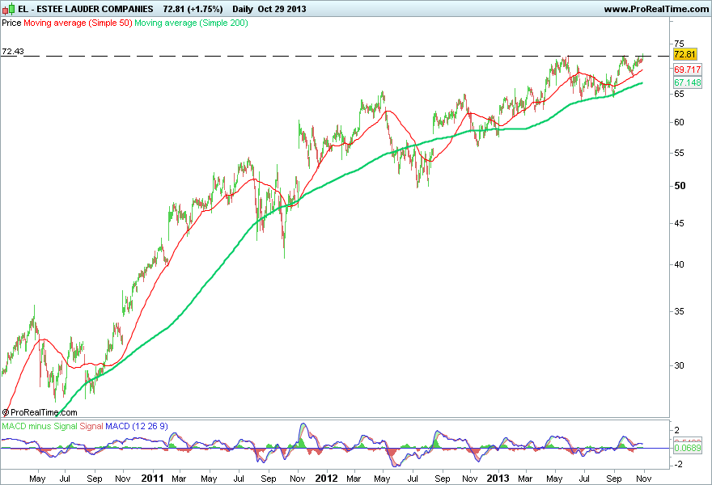Select the Moving average (Simple 200) legend
This screenshot has width=712, height=485.
[x=191, y=23]
